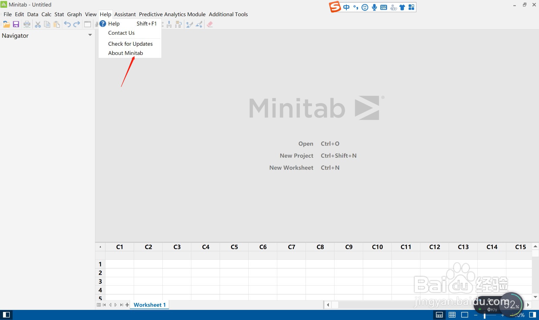Viewport: 539px width, 320px height.
Task: Toggle the punctuation mode icon in IME bar
Action: 356,7
